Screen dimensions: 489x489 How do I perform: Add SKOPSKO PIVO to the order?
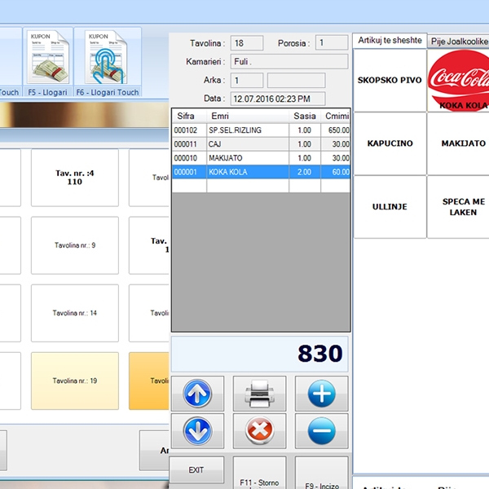point(390,80)
